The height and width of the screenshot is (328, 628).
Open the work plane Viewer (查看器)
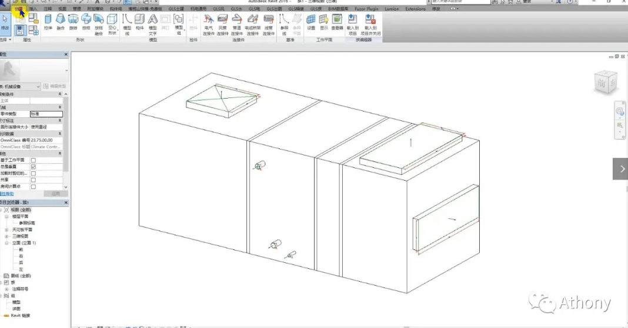click(x=338, y=22)
